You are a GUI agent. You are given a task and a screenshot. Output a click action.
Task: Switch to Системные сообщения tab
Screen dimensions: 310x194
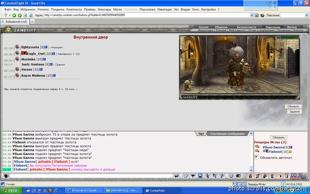pyautogui.click(x=227, y=134)
